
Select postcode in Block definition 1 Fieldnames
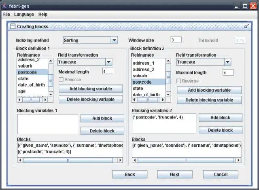pos(32,72)
